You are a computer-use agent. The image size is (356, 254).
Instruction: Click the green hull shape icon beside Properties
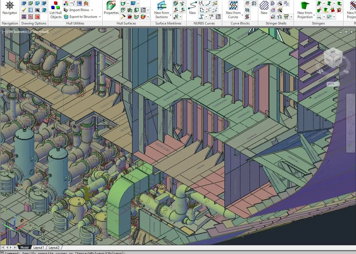coord(123,3)
